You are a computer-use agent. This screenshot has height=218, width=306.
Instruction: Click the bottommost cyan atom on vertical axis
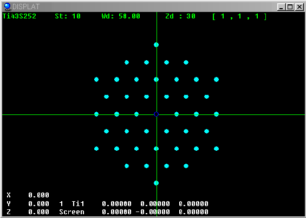point(156,183)
